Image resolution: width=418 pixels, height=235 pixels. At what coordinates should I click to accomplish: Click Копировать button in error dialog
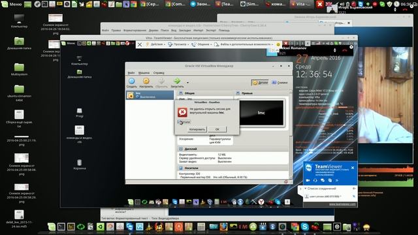[197, 129]
